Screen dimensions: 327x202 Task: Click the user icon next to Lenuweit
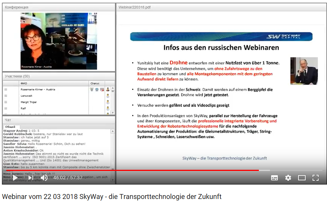tap(108, 96)
